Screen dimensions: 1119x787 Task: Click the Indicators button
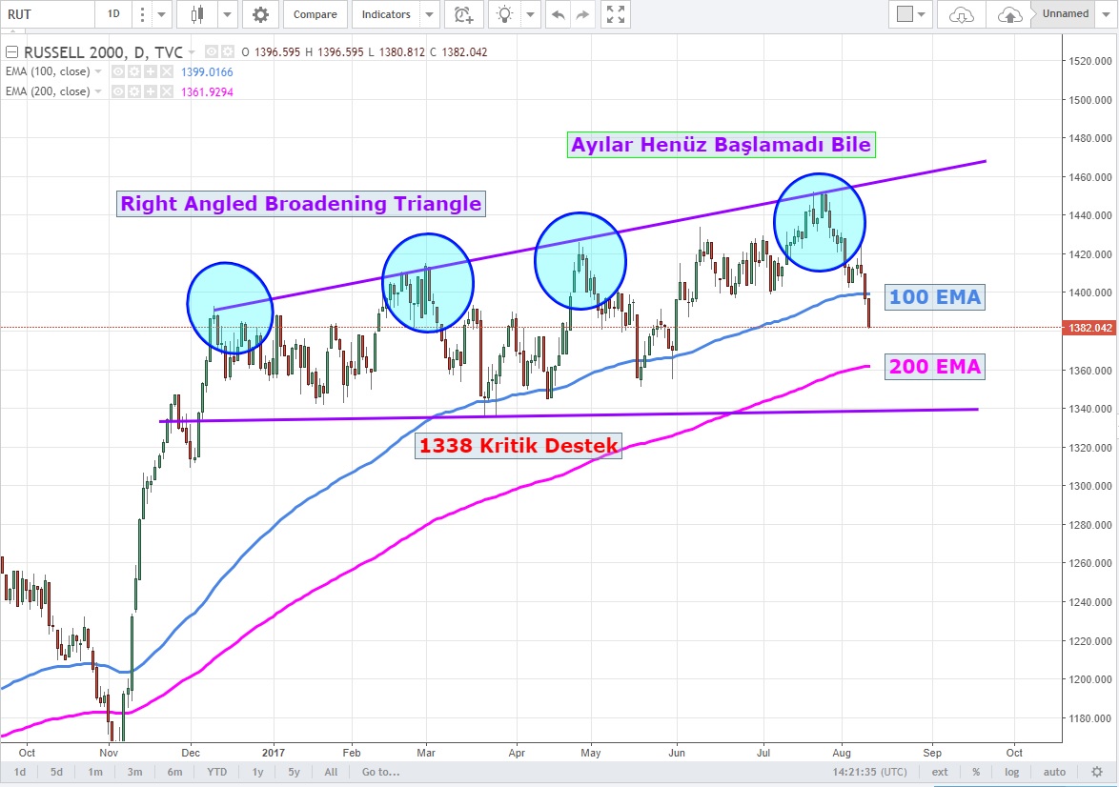coord(386,14)
